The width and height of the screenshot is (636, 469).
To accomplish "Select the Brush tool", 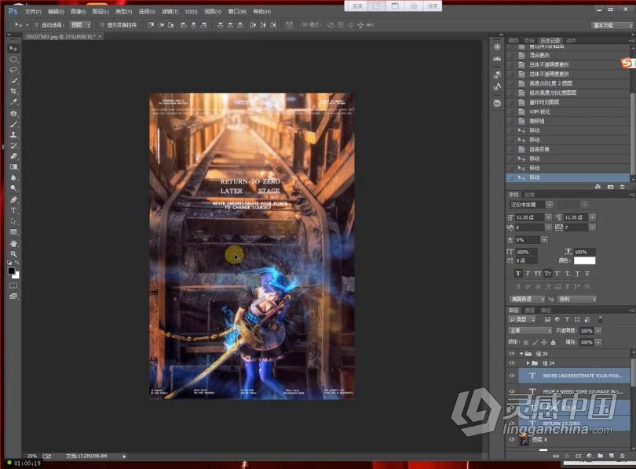I will click(13, 124).
